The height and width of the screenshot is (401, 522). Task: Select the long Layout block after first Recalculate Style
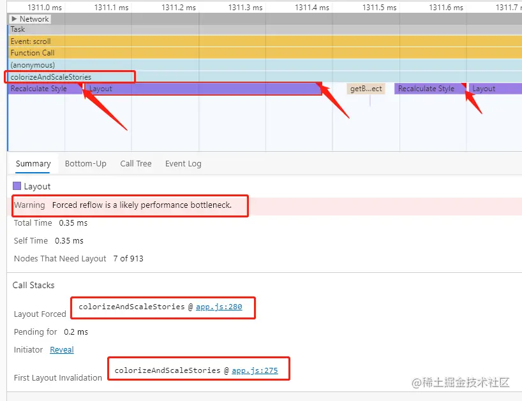pos(203,89)
